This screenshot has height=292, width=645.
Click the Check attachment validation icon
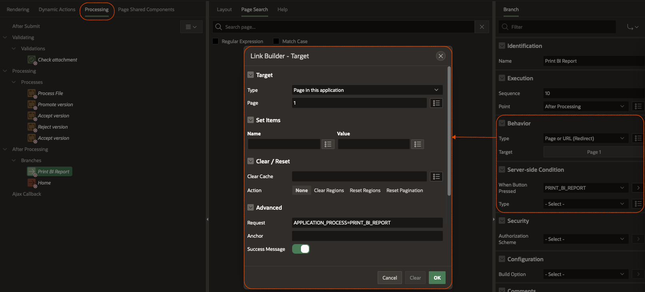(x=32, y=60)
